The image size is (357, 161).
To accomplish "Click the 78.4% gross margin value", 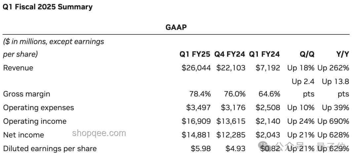I will coord(200,94).
